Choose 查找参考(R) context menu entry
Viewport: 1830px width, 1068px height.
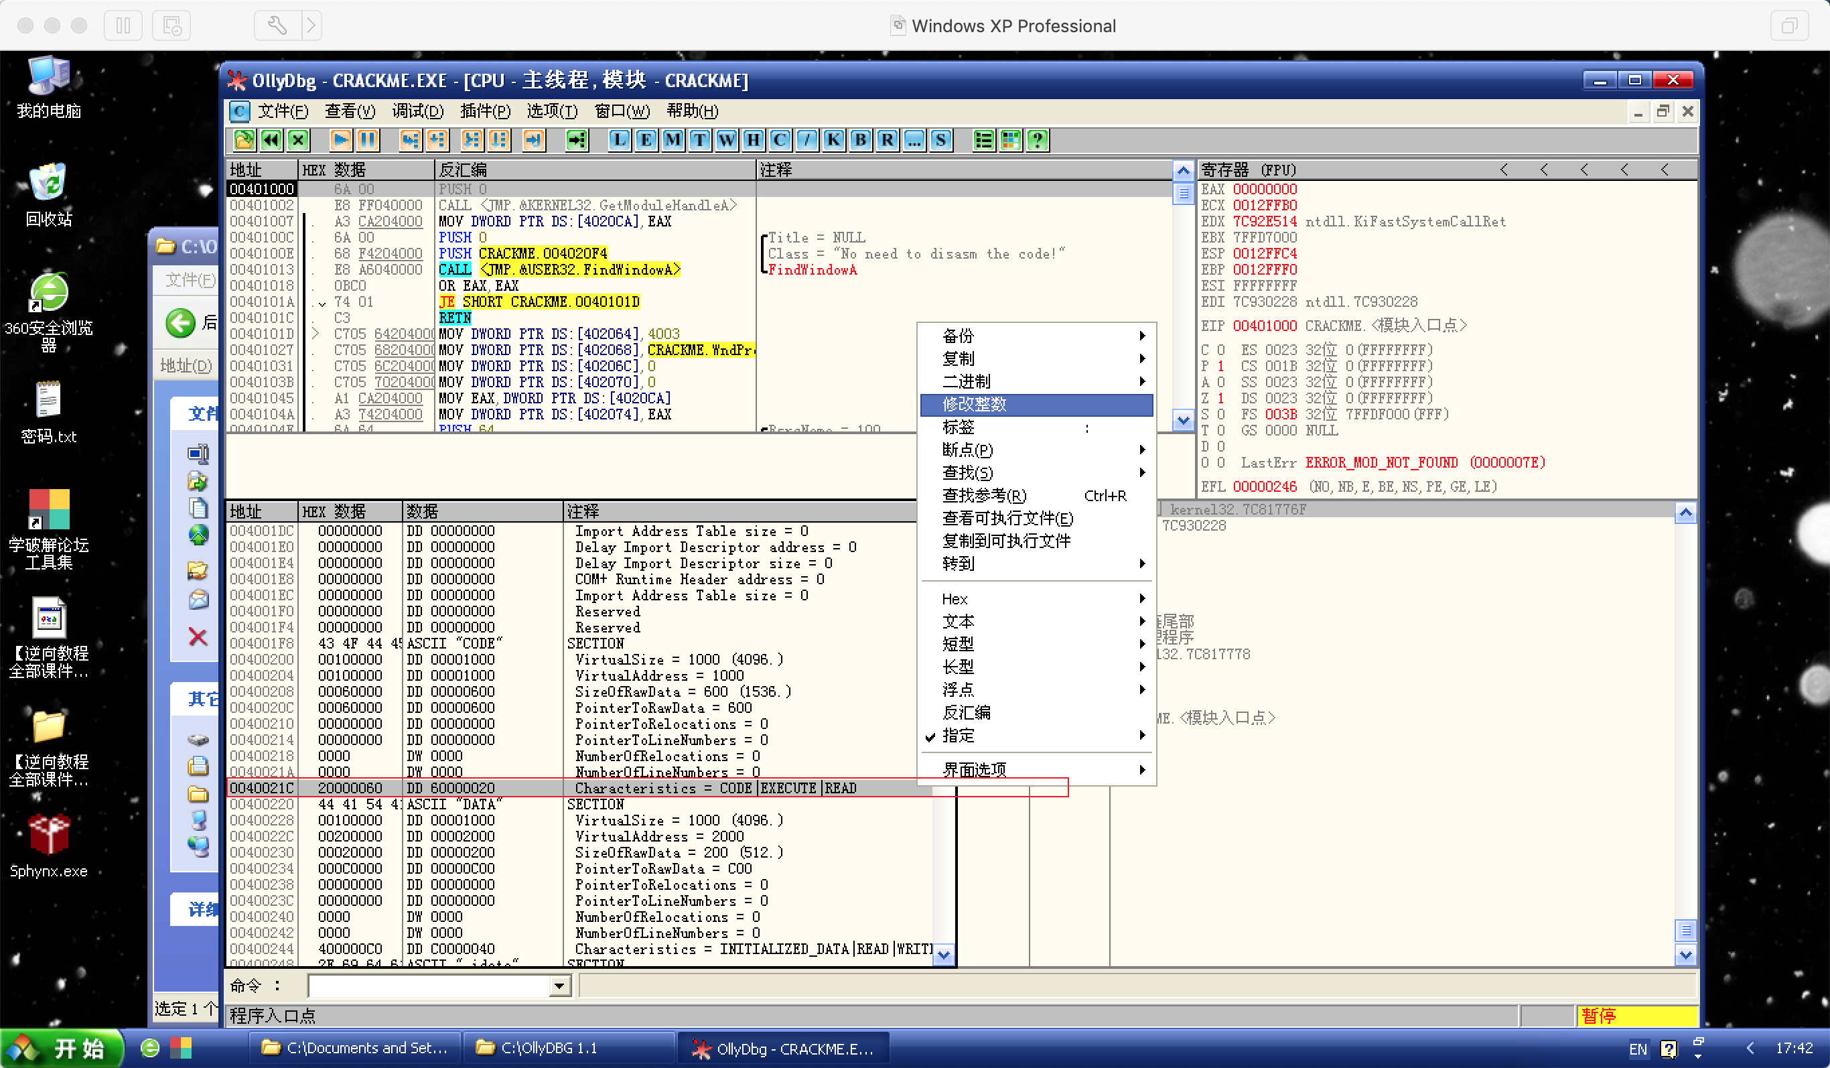point(985,496)
